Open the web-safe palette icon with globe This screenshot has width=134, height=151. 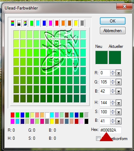25,23
